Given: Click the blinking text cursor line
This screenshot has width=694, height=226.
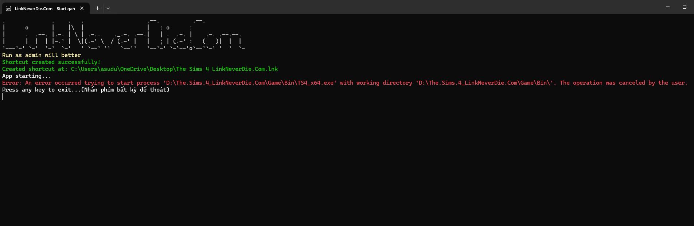Looking at the screenshot, I should coord(3,97).
